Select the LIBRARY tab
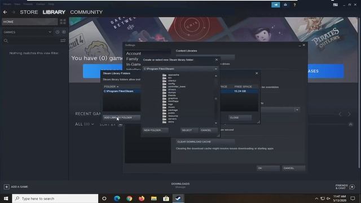This screenshot has height=203, width=361. pos(54,12)
